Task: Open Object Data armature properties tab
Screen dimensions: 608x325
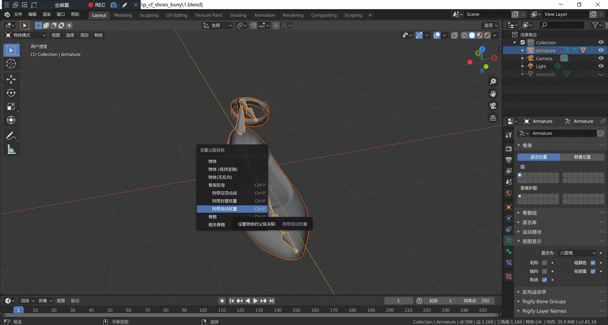Action: tap(509, 240)
